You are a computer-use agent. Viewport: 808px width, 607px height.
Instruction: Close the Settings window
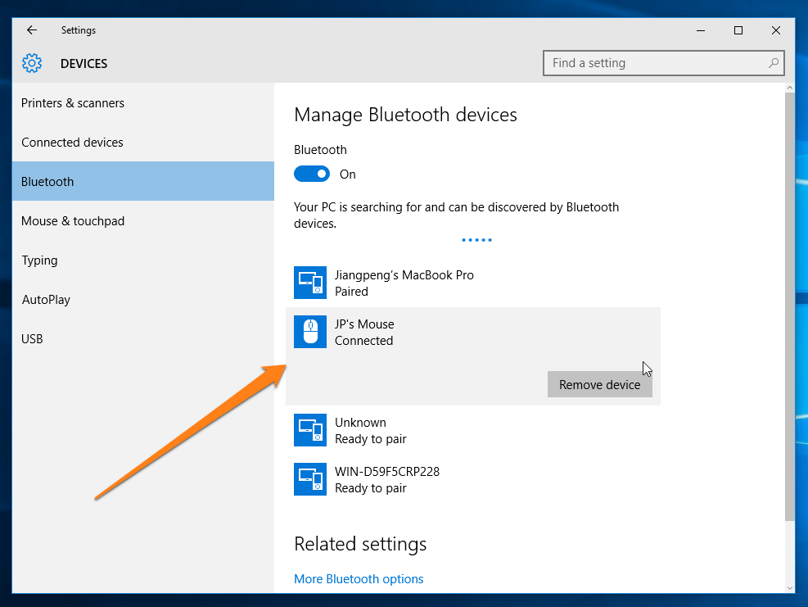(775, 30)
